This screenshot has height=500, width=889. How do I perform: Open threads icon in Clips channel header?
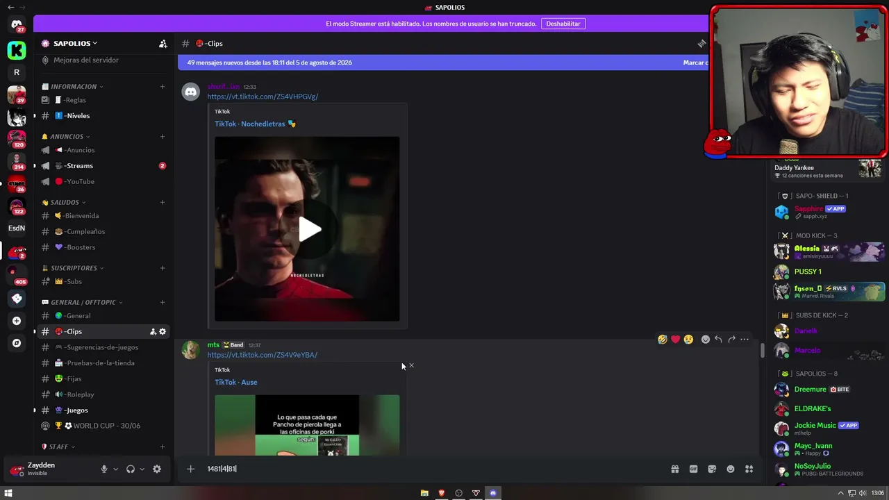tap(701, 44)
